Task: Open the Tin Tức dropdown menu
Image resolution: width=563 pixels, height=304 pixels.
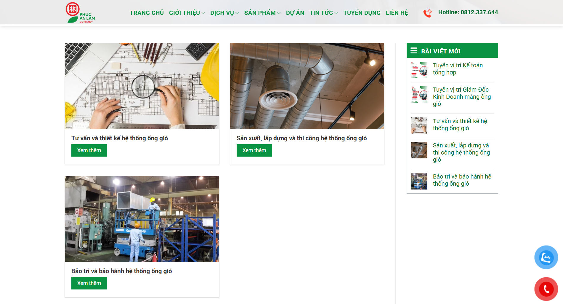Action: coord(323,13)
